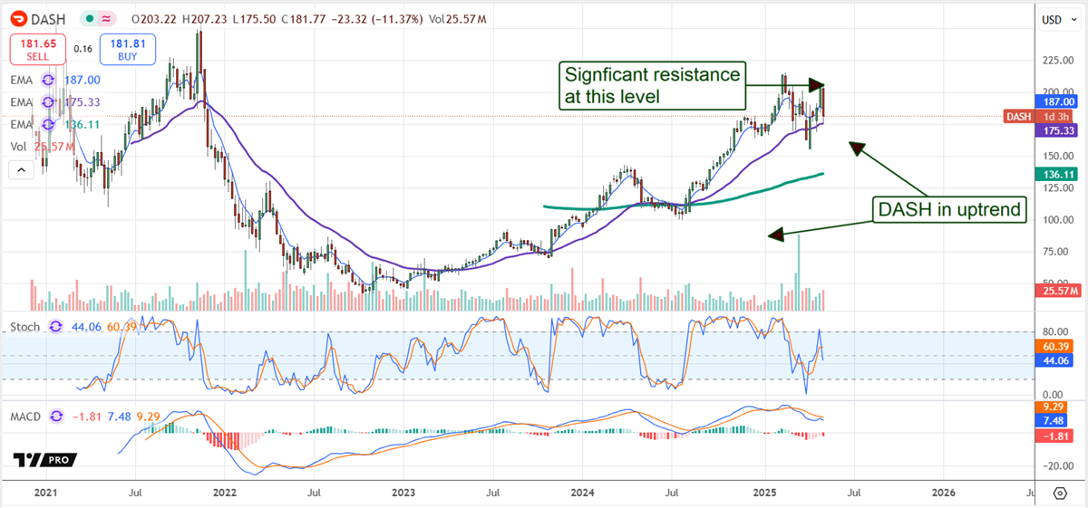Select the Vol indicator label
Viewport: 1088px width, 508px height.
click(x=20, y=146)
